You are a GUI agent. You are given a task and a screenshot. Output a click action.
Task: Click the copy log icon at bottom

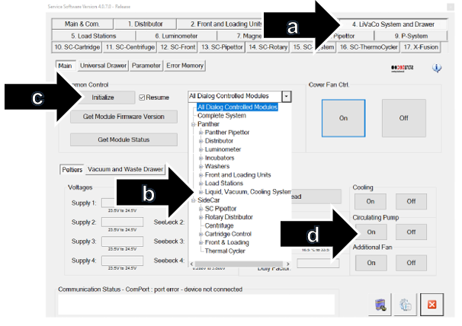pyautogui.click(x=405, y=305)
